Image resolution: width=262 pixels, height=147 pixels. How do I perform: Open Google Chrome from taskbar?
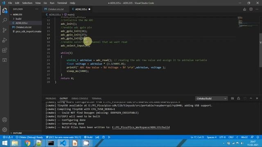coord(27,143)
